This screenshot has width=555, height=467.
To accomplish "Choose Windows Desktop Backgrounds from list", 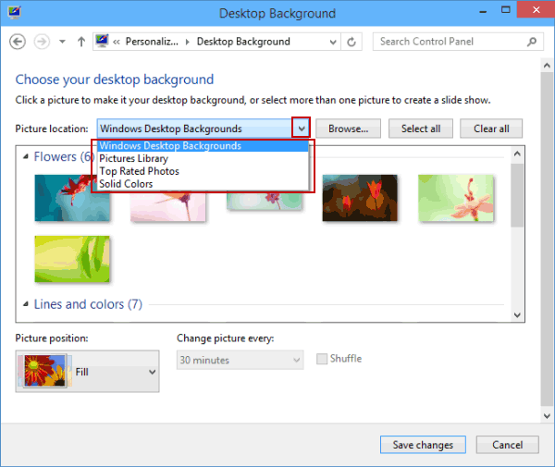I will pyautogui.click(x=203, y=146).
